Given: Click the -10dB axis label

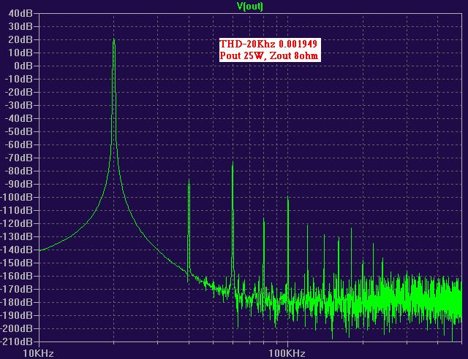Looking at the screenshot, I should (19, 79).
